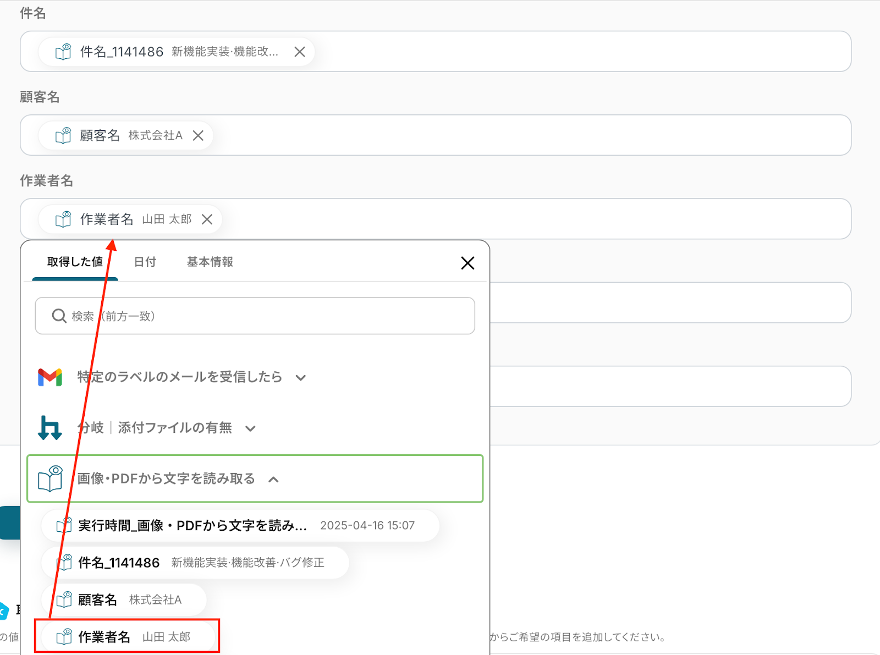Viewport: 880px width, 655px height.
Task: Pick the 顧客名 株式会社A value option
Action: pos(124,599)
